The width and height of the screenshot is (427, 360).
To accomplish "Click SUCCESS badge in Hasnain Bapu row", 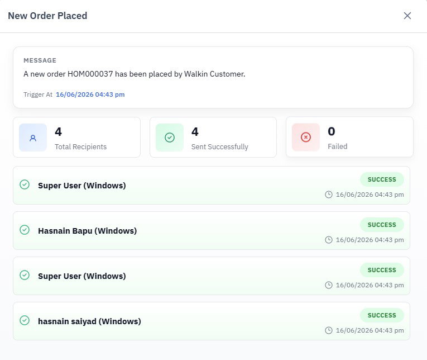I will (382, 225).
